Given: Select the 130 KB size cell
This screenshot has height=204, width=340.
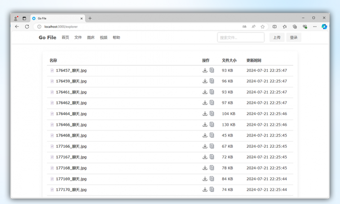Looking at the screenshot, I should pos(228,125).
